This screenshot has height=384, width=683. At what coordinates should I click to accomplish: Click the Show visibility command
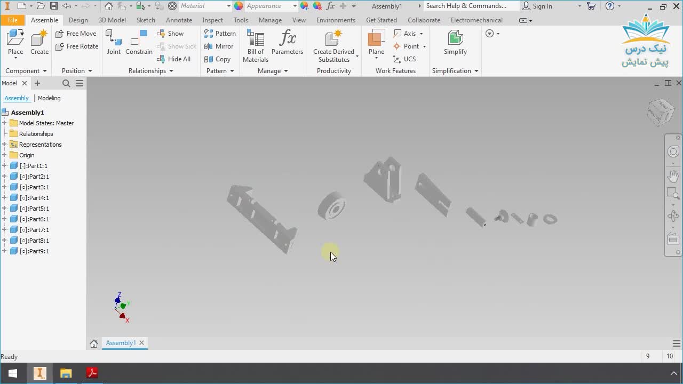coord(171,34)
